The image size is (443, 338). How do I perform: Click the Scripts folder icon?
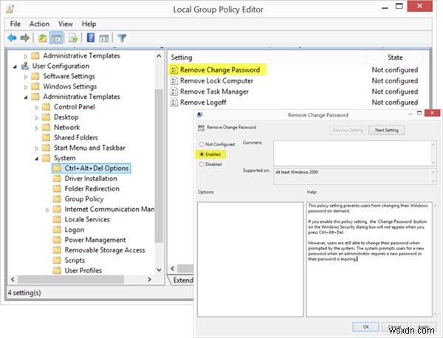click(57, 260)
